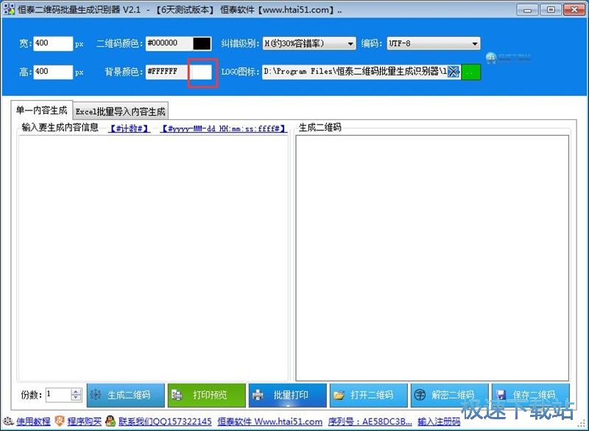Pick QR code color via black swatch
This screenshot has height=431, width=589.
pyautogui.click(x=202, y=43)
